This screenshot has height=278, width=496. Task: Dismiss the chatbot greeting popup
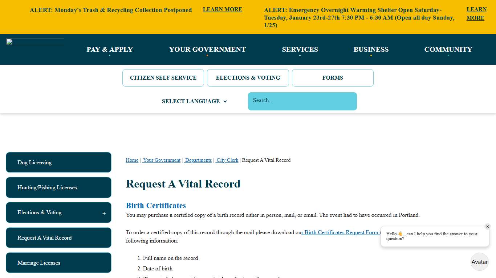click(x=488, y=226)
